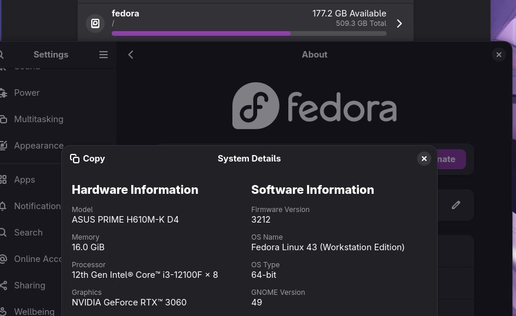Click the System Details title
Image resolution: width=516 pixels, height=316 pixels.
click(x=249, y=159)
